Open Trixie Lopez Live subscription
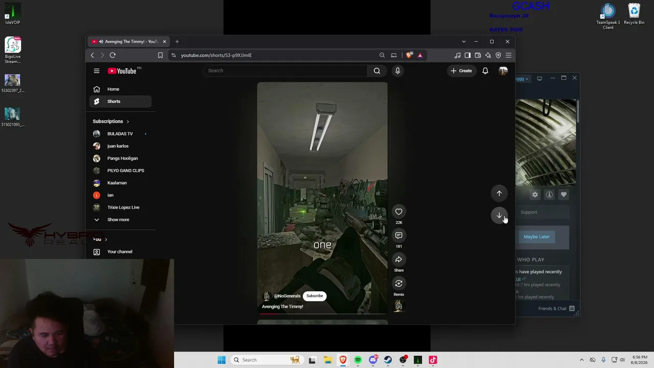 pos(121,208)
